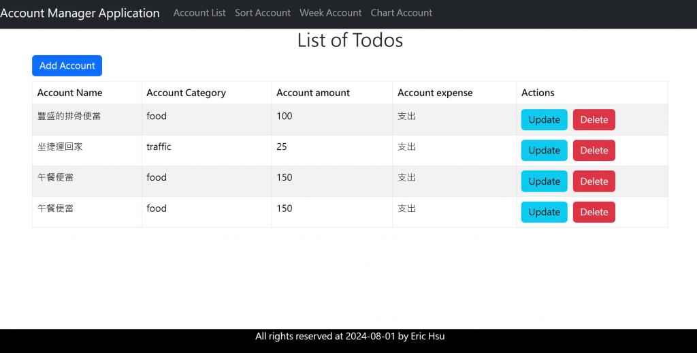Viewport: 697px width, 353px height.
Task: Click Update for the 坐捷運回家 row
Action: [544, 151]
